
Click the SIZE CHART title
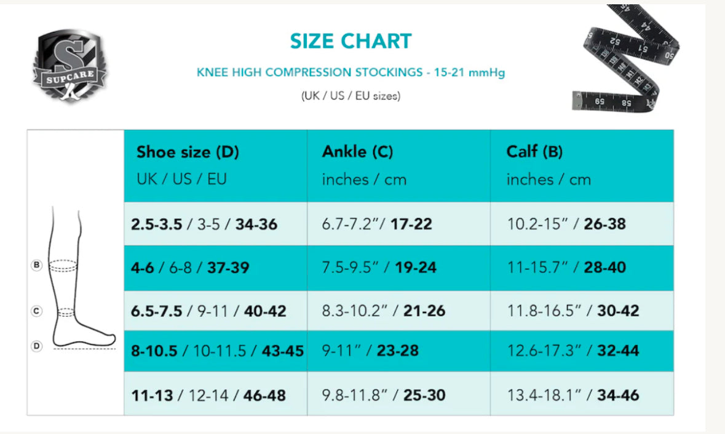(x=351, y=41)
